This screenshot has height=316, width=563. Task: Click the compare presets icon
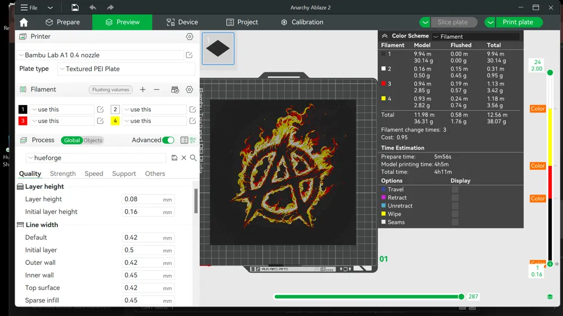point(193,140)
